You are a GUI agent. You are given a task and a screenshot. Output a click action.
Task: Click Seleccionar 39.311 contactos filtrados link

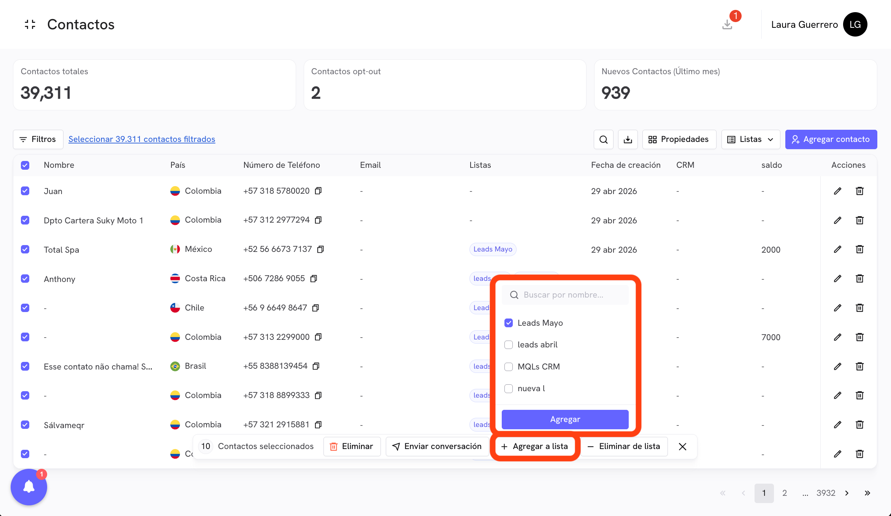142,139
